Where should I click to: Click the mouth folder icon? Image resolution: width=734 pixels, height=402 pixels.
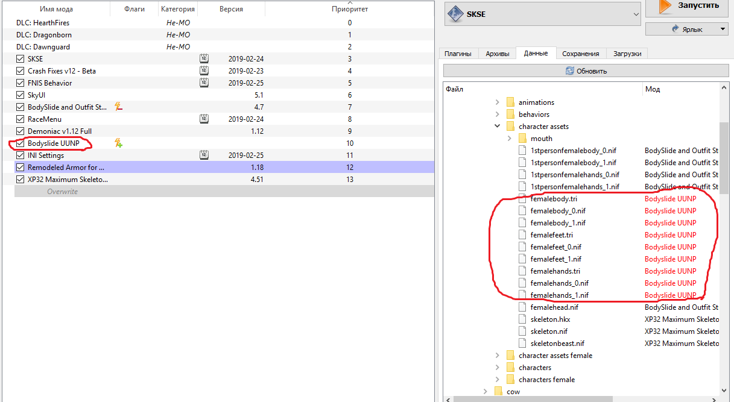point(522,138)
